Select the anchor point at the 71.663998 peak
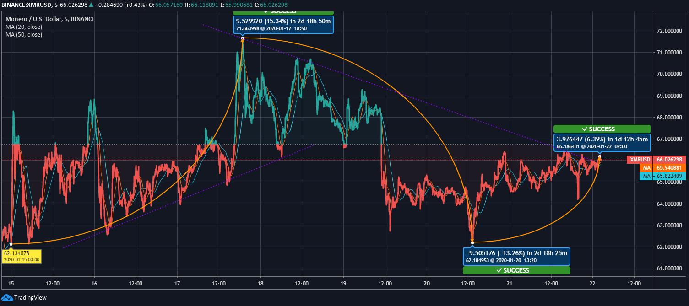This screenshot has width=689, height=306. tap(242, 38)
